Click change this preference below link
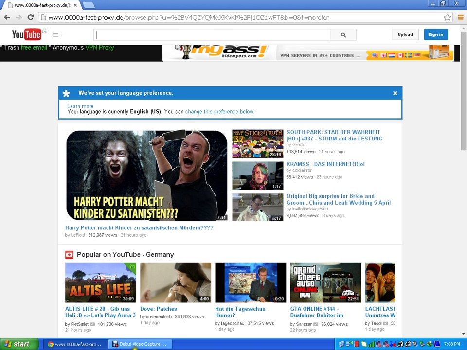The height and width of the screenshot is (350, 467). (x=219, y=112)
